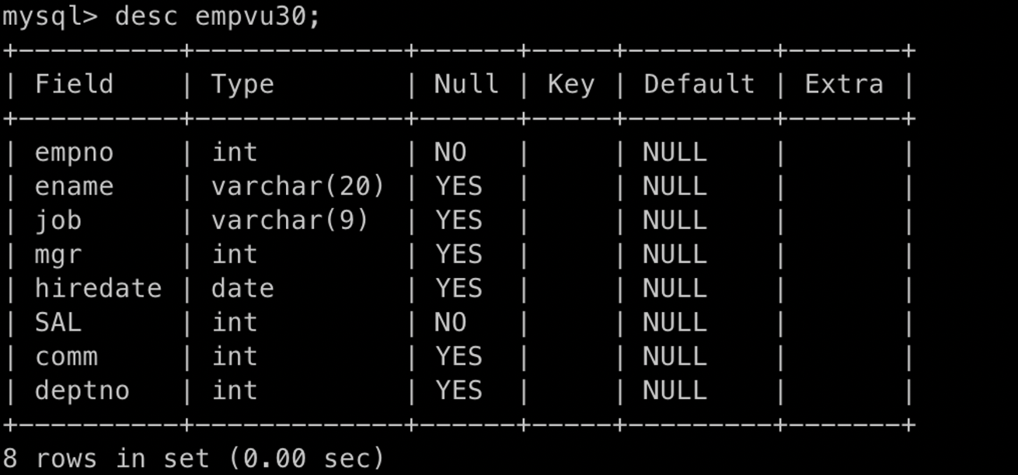Click the varchar(20) type value
The height and width of the screenshot is (475, 1018).
tap(298, 186)
